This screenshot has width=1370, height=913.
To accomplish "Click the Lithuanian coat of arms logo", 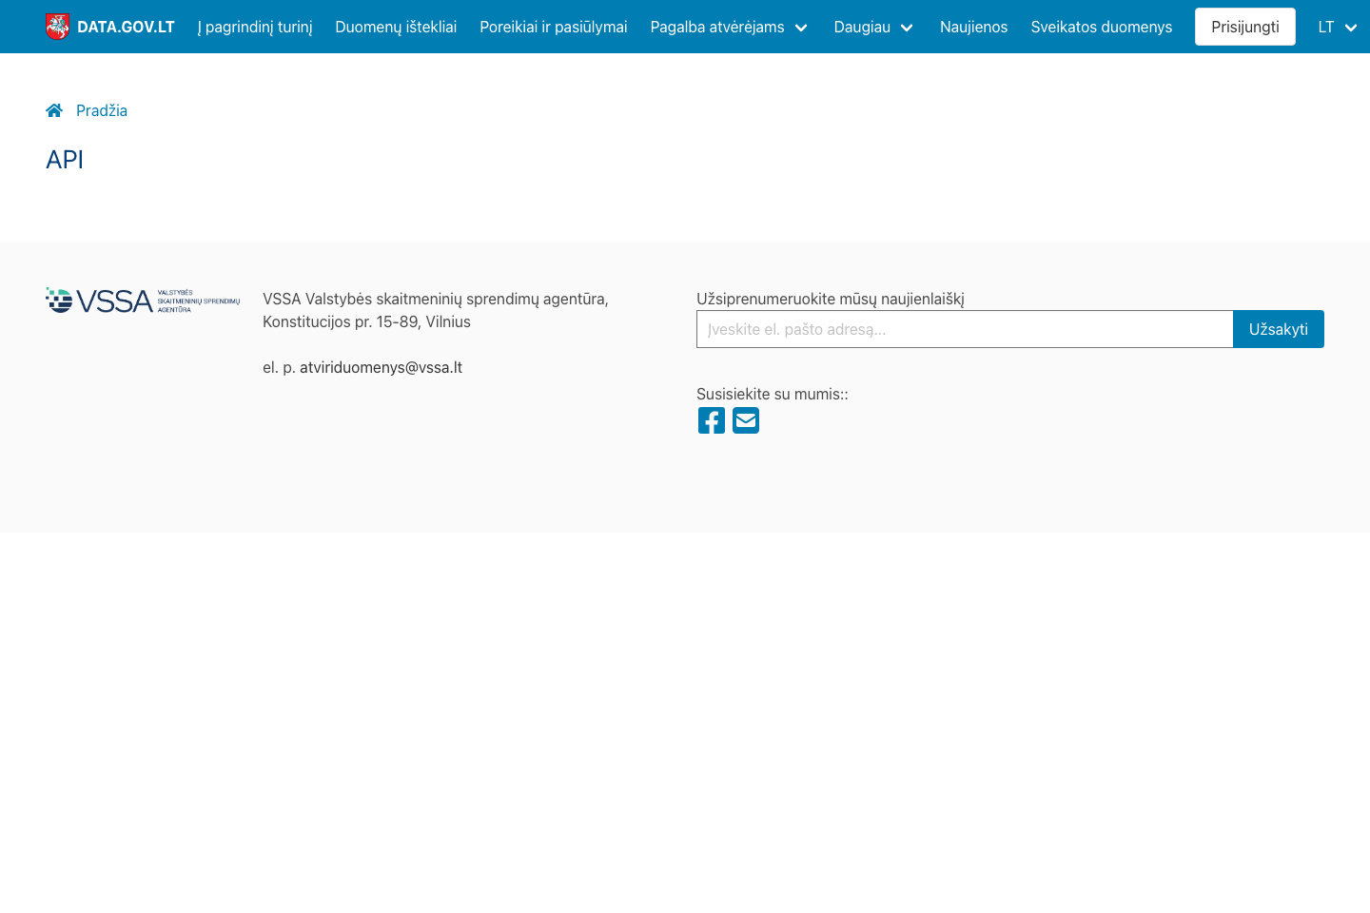I will [x=58, y=26].
